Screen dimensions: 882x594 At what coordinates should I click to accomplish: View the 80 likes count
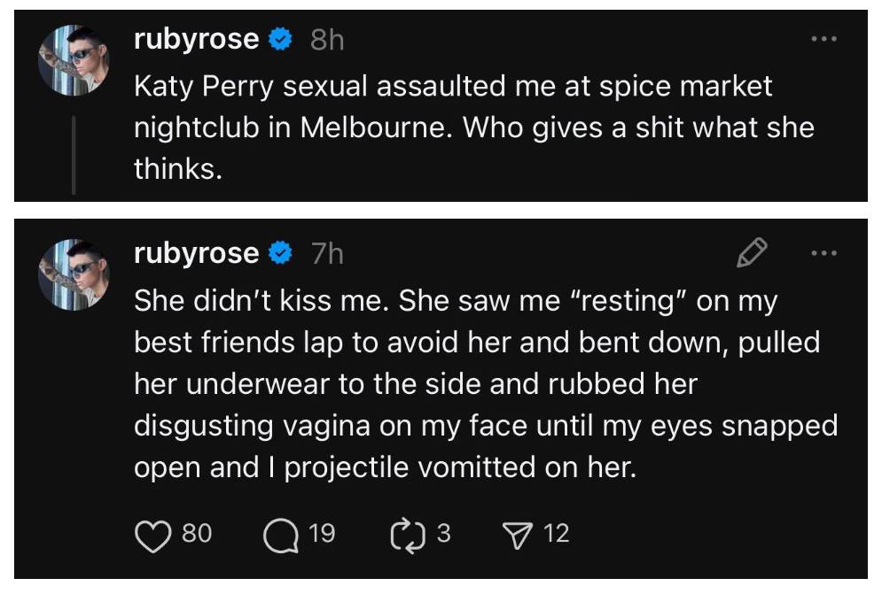coord(197,534)
